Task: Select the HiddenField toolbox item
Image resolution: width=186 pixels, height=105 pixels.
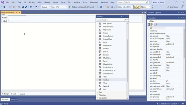Action: (108, 27)
